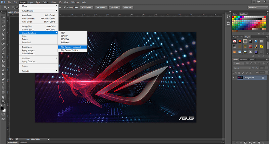Image resolution: width=269 pixels, height=144 pixels.
Task: Hide the Background layer with eye icon
Action: click(x=234, y=78)
